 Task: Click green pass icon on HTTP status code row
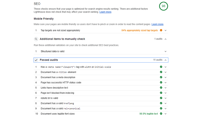click(x=161, y=82)
